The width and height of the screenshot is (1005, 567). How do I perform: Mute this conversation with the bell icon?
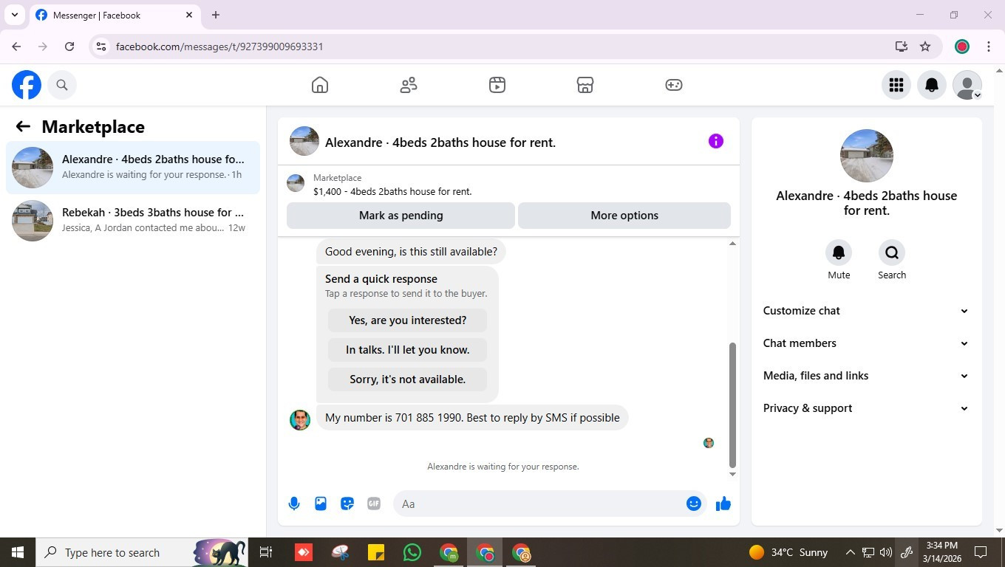coord(839,252)
